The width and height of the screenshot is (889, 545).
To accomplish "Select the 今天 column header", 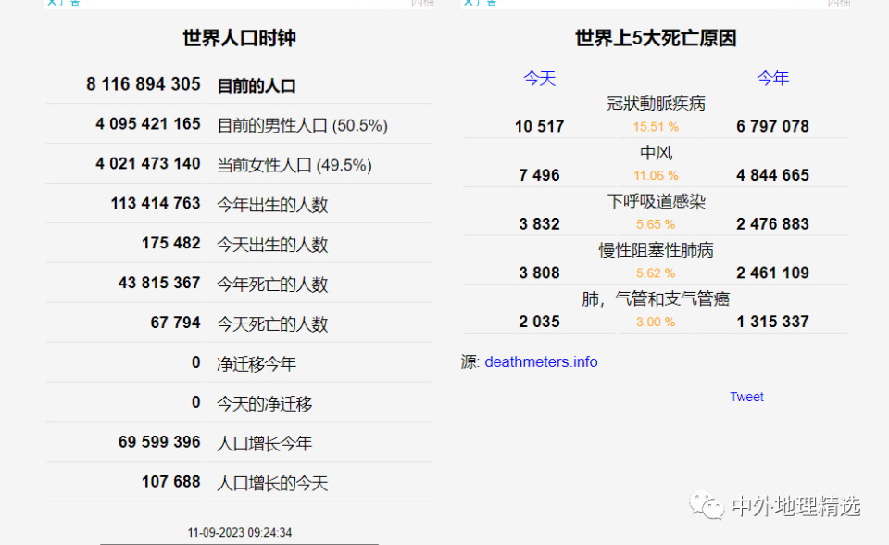I will (x=540, y=79).
